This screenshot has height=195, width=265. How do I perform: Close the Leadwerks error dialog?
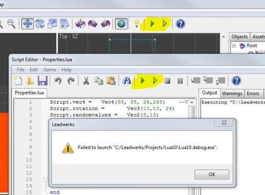[224, 122]
